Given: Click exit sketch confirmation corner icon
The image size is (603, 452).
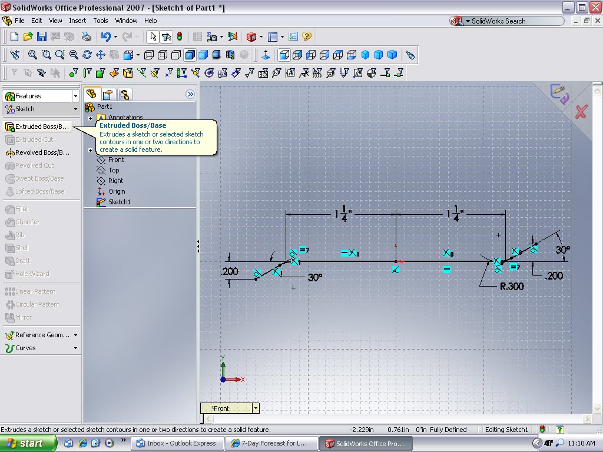Looking at the screenshot, I should 558,94.
